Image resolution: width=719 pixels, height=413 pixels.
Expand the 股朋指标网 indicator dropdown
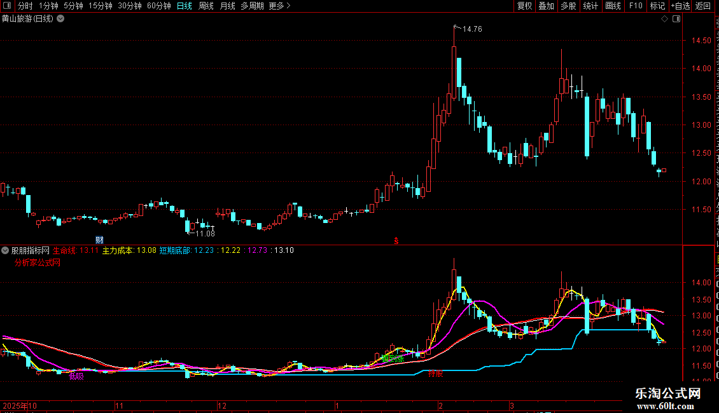point(5,250)
